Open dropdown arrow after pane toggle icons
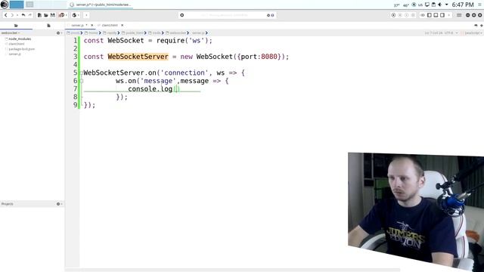This screenshot has height=272, width=484. point(448,15)
